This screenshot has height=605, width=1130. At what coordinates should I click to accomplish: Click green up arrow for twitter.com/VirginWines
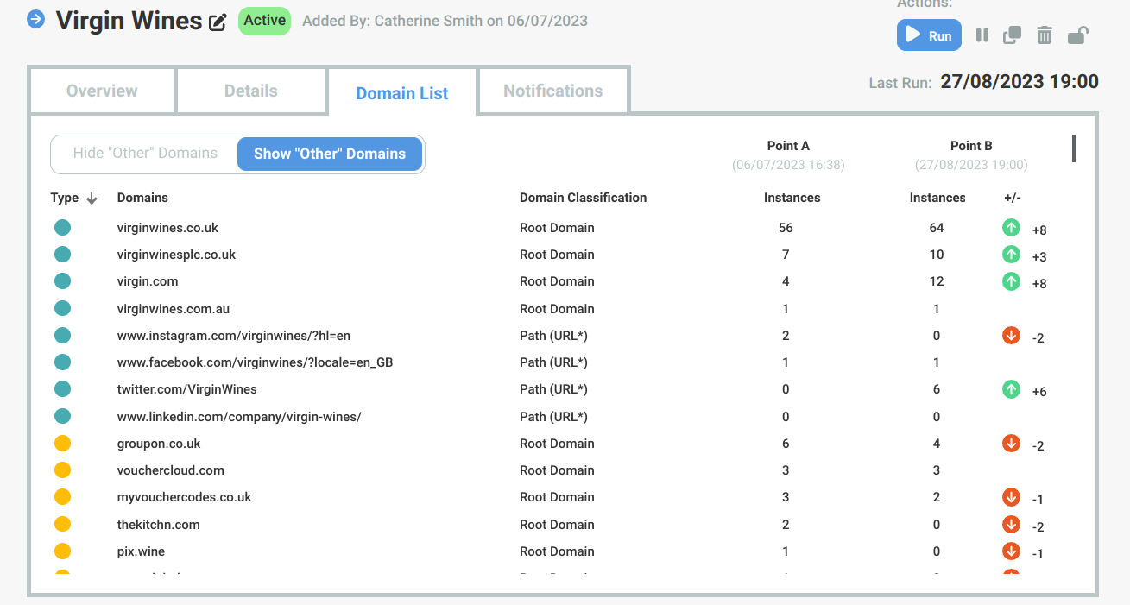(x=1011, y=390)
